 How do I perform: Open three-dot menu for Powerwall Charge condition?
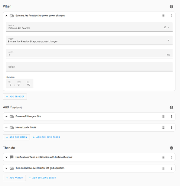pos(171,116)
